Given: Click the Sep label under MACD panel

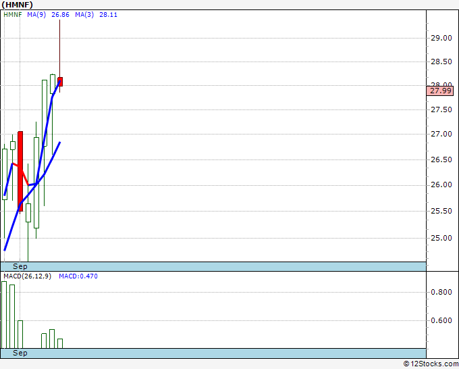Looking at the screenshot, I should pyautogui.click(x=20, y=353).
